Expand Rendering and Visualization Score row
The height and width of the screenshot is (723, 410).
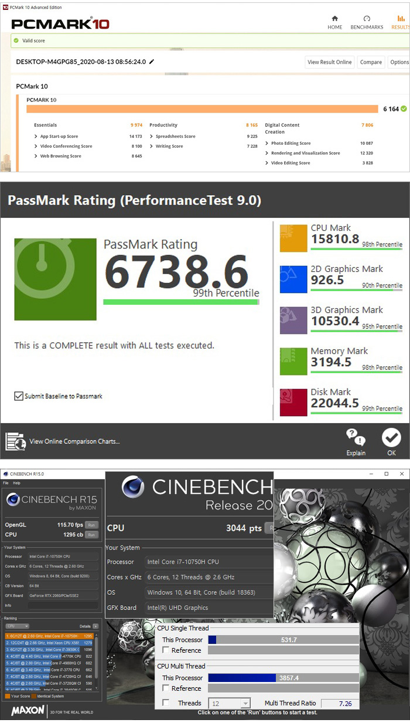(x=266, y=153)
